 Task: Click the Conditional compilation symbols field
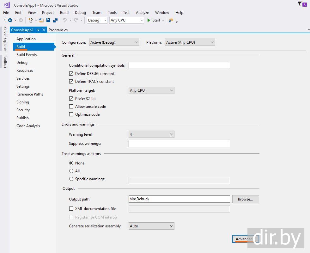click(179, 65)
